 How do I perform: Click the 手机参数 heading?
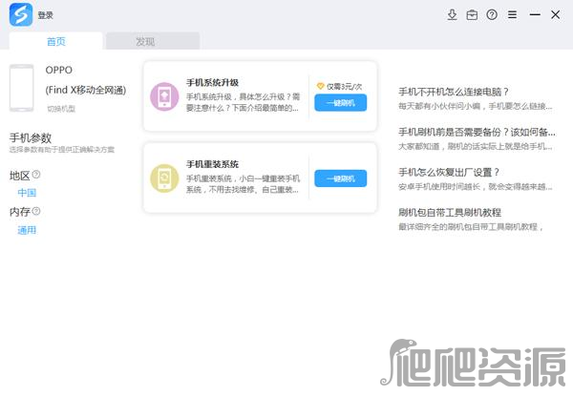point(31,138)
